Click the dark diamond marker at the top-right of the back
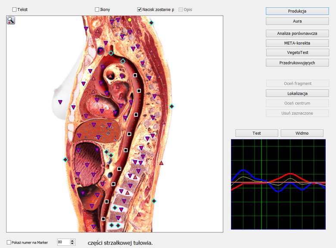The image size is (336, 248). pos(151,22)
